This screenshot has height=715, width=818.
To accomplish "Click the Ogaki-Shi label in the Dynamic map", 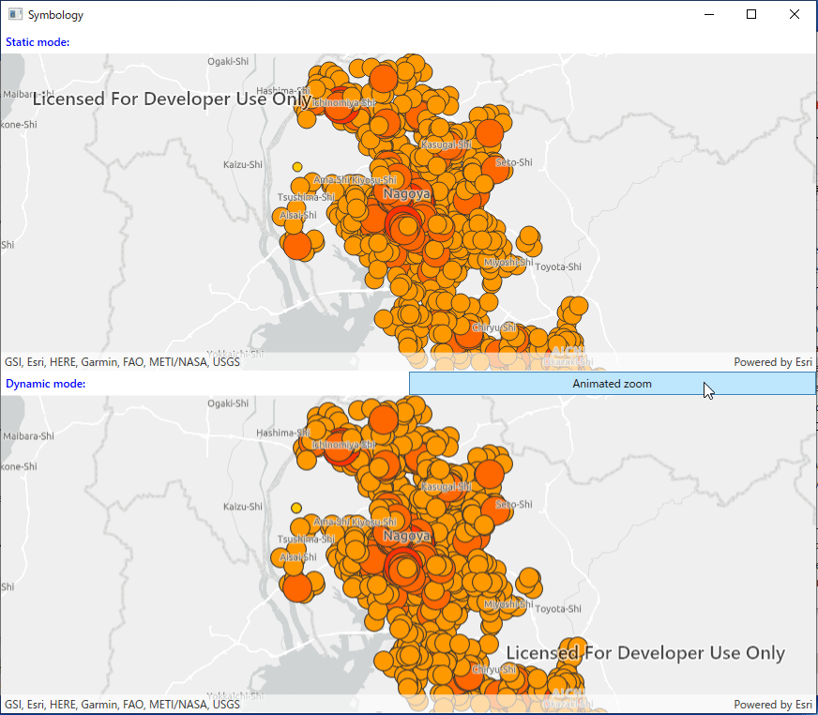I will [228, 403].
